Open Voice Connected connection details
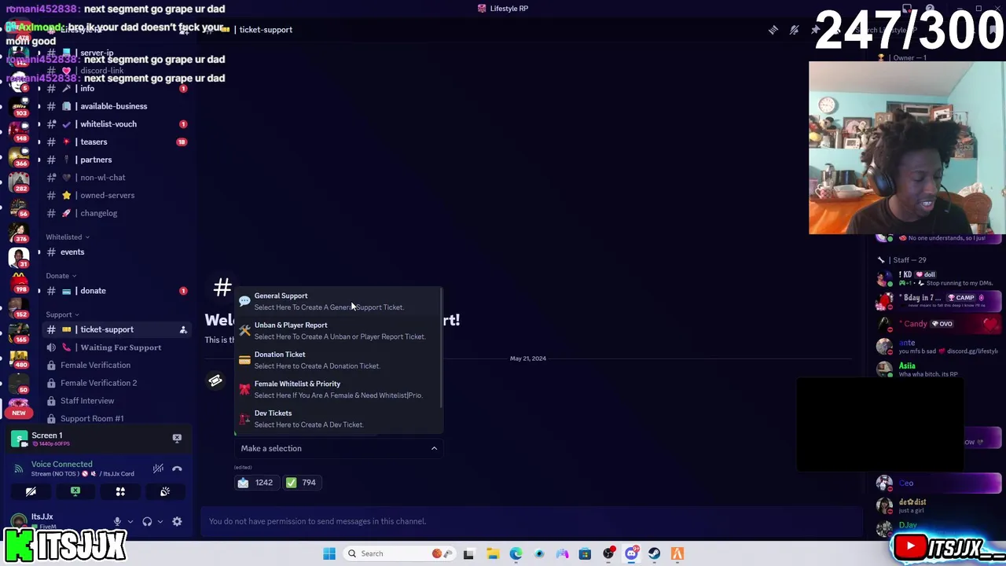Viewport: 1006px width, 566px height. 61,465
